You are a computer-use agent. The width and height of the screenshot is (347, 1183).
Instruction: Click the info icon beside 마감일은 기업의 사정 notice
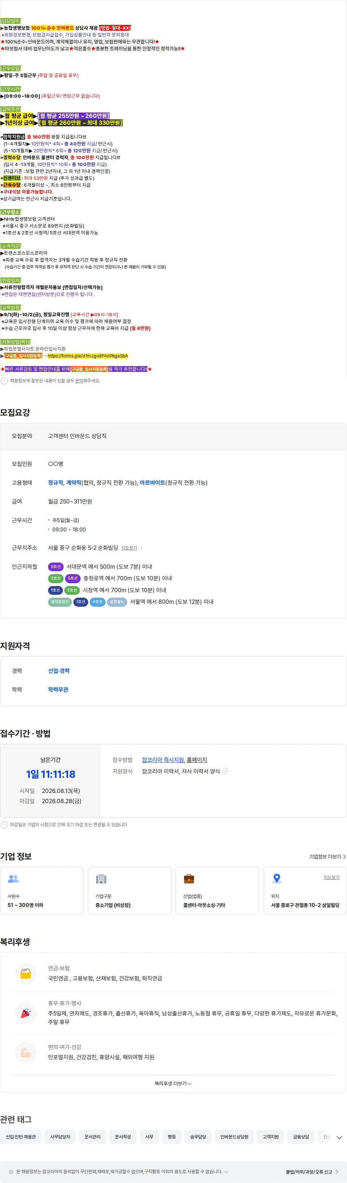pos(4,824)
